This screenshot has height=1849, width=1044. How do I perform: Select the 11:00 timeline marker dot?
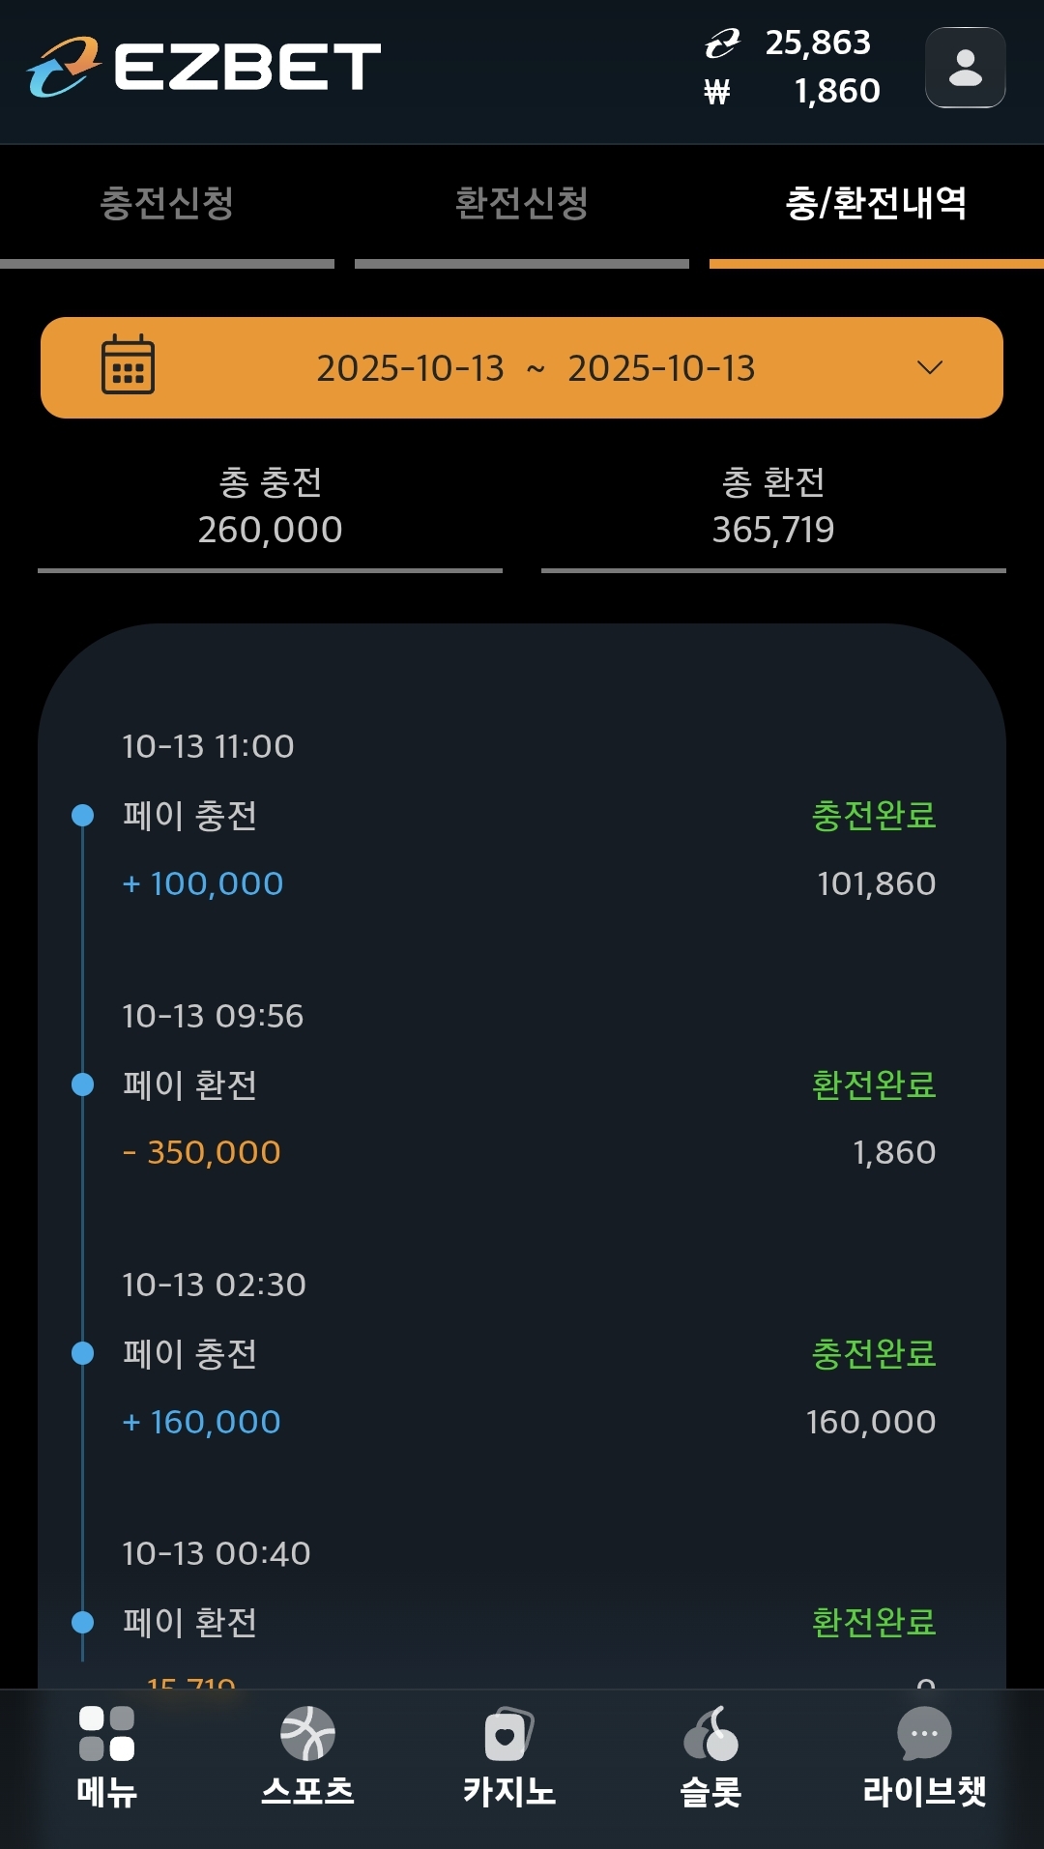coord(83,816)
